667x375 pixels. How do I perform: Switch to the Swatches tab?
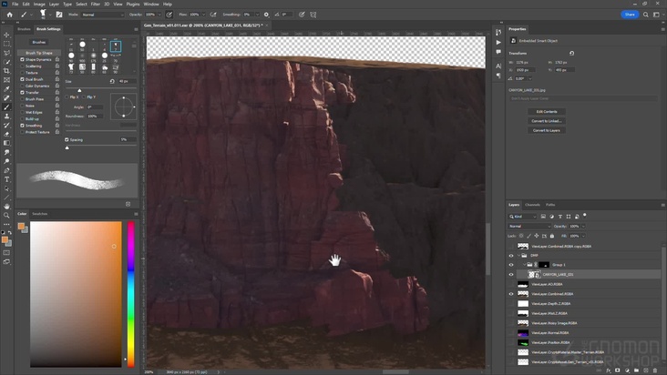coord(40,214)
